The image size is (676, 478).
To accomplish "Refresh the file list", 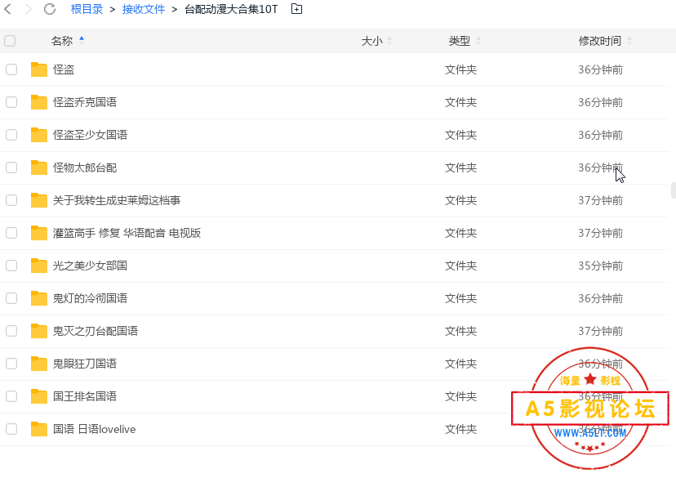I will (50, 9).
